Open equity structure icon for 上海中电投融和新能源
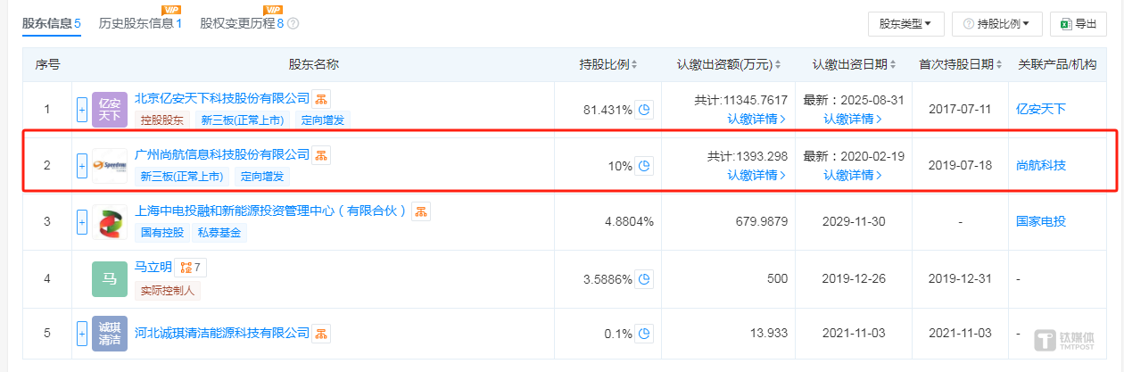The height and width of the screenshot is (372, 1124). click(422, 211)
